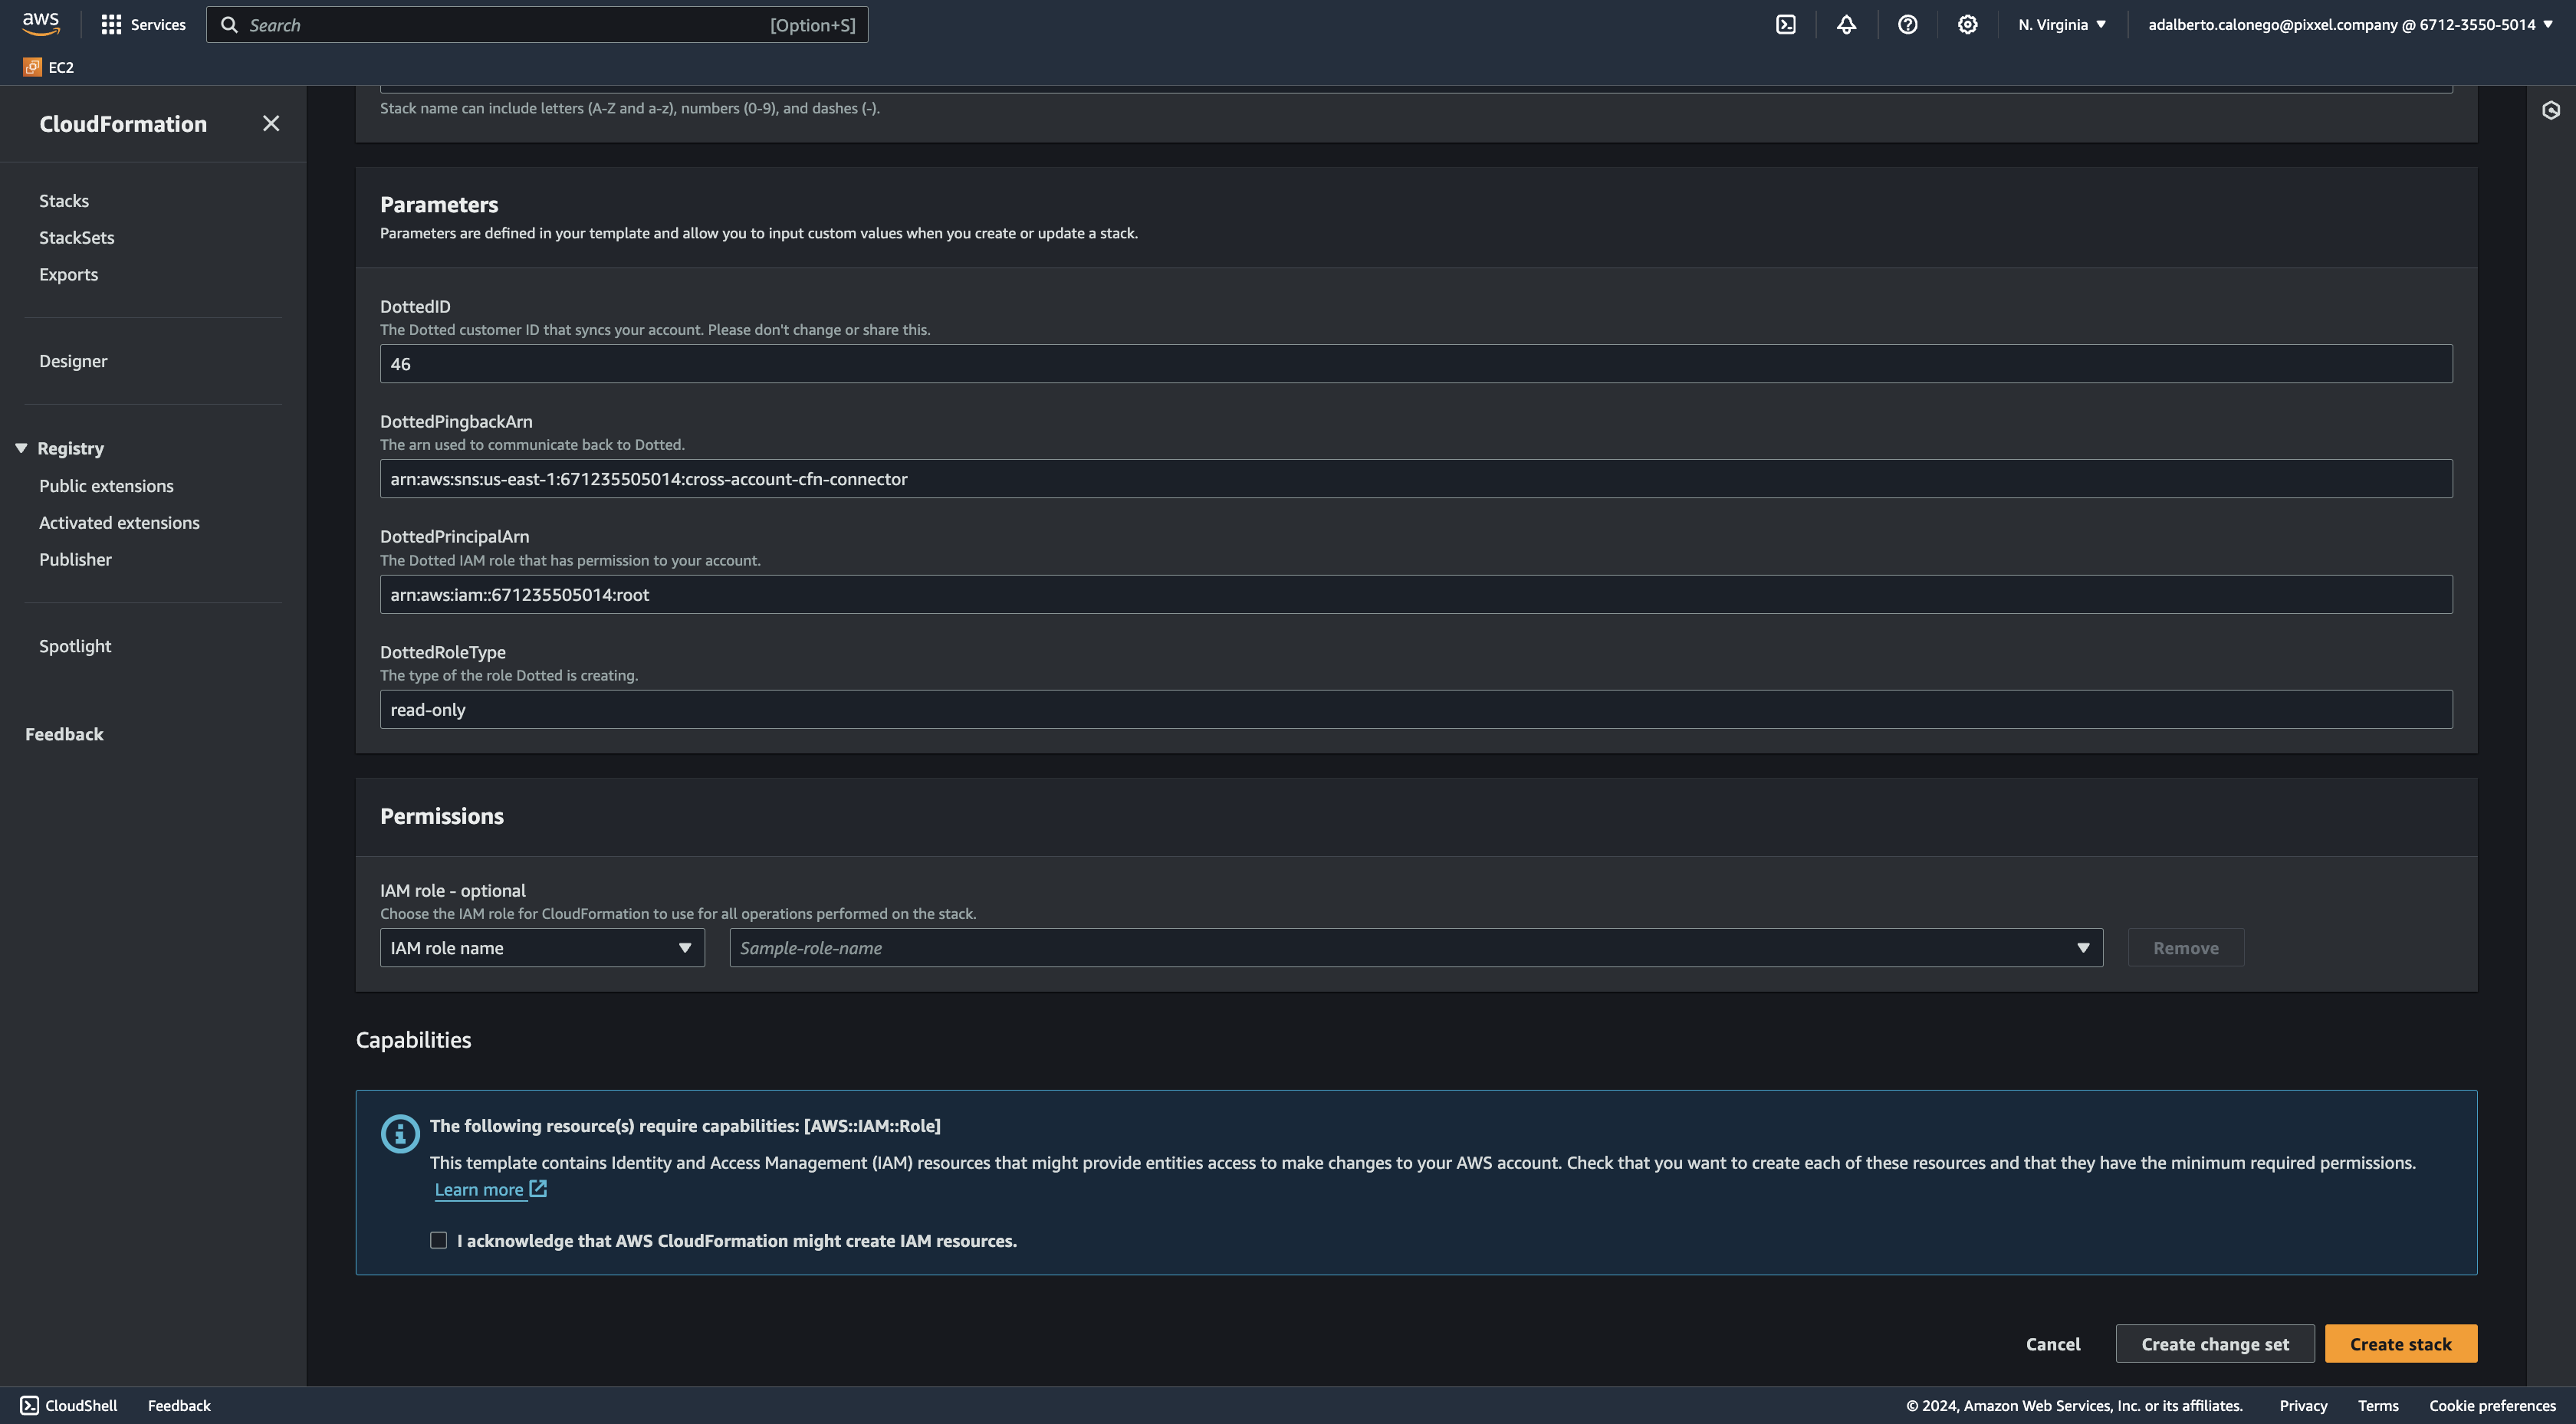Open the notifications bell icon
2576x1424 pixels.
tap(1846, 25)
